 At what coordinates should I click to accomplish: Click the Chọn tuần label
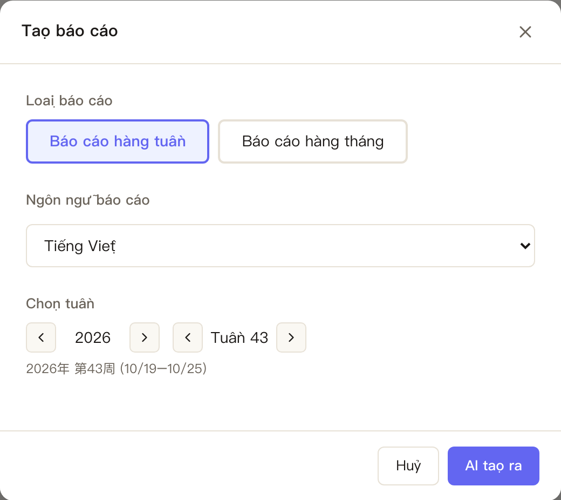click(60, 303)
